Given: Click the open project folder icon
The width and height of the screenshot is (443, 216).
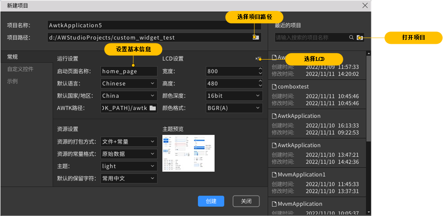Looking at the screenshot, I should point(359,37).
